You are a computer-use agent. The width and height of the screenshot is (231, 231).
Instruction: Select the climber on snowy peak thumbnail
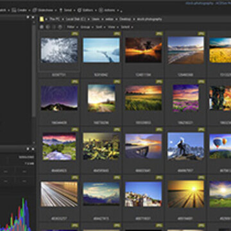[x=185, y=146]
